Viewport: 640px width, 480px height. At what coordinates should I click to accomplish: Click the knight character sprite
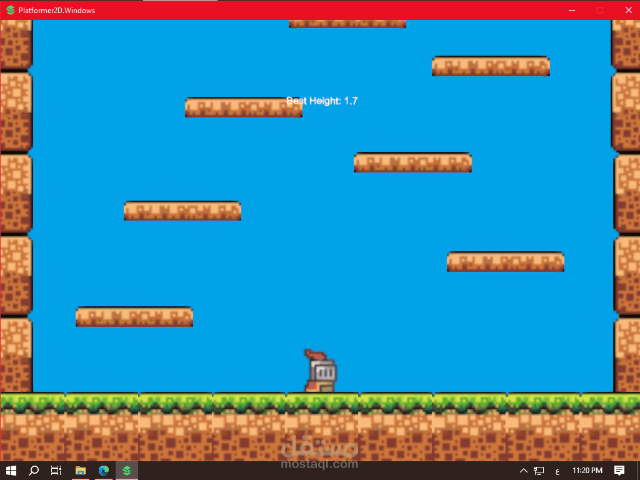(x=321, y=371)
